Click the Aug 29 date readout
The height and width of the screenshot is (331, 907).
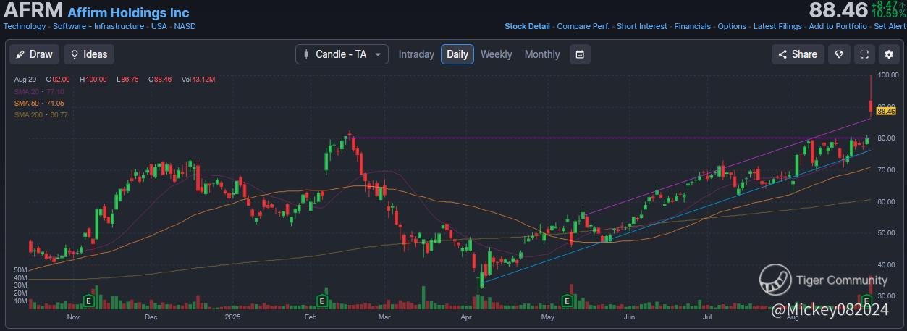point(25,80)
